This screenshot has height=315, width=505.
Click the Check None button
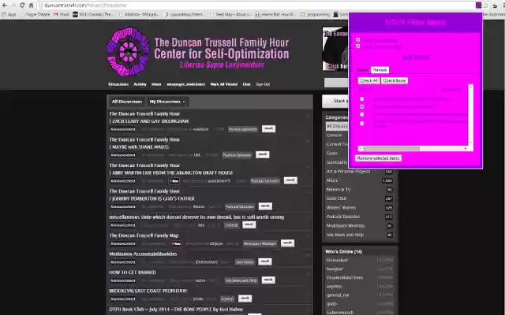pyautogui.click(x=395, y=80)
